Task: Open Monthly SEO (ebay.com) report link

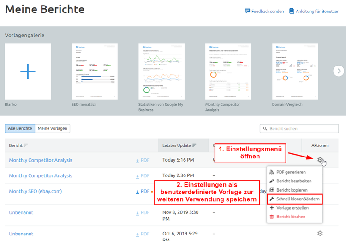Action: [x=36, y=191]
